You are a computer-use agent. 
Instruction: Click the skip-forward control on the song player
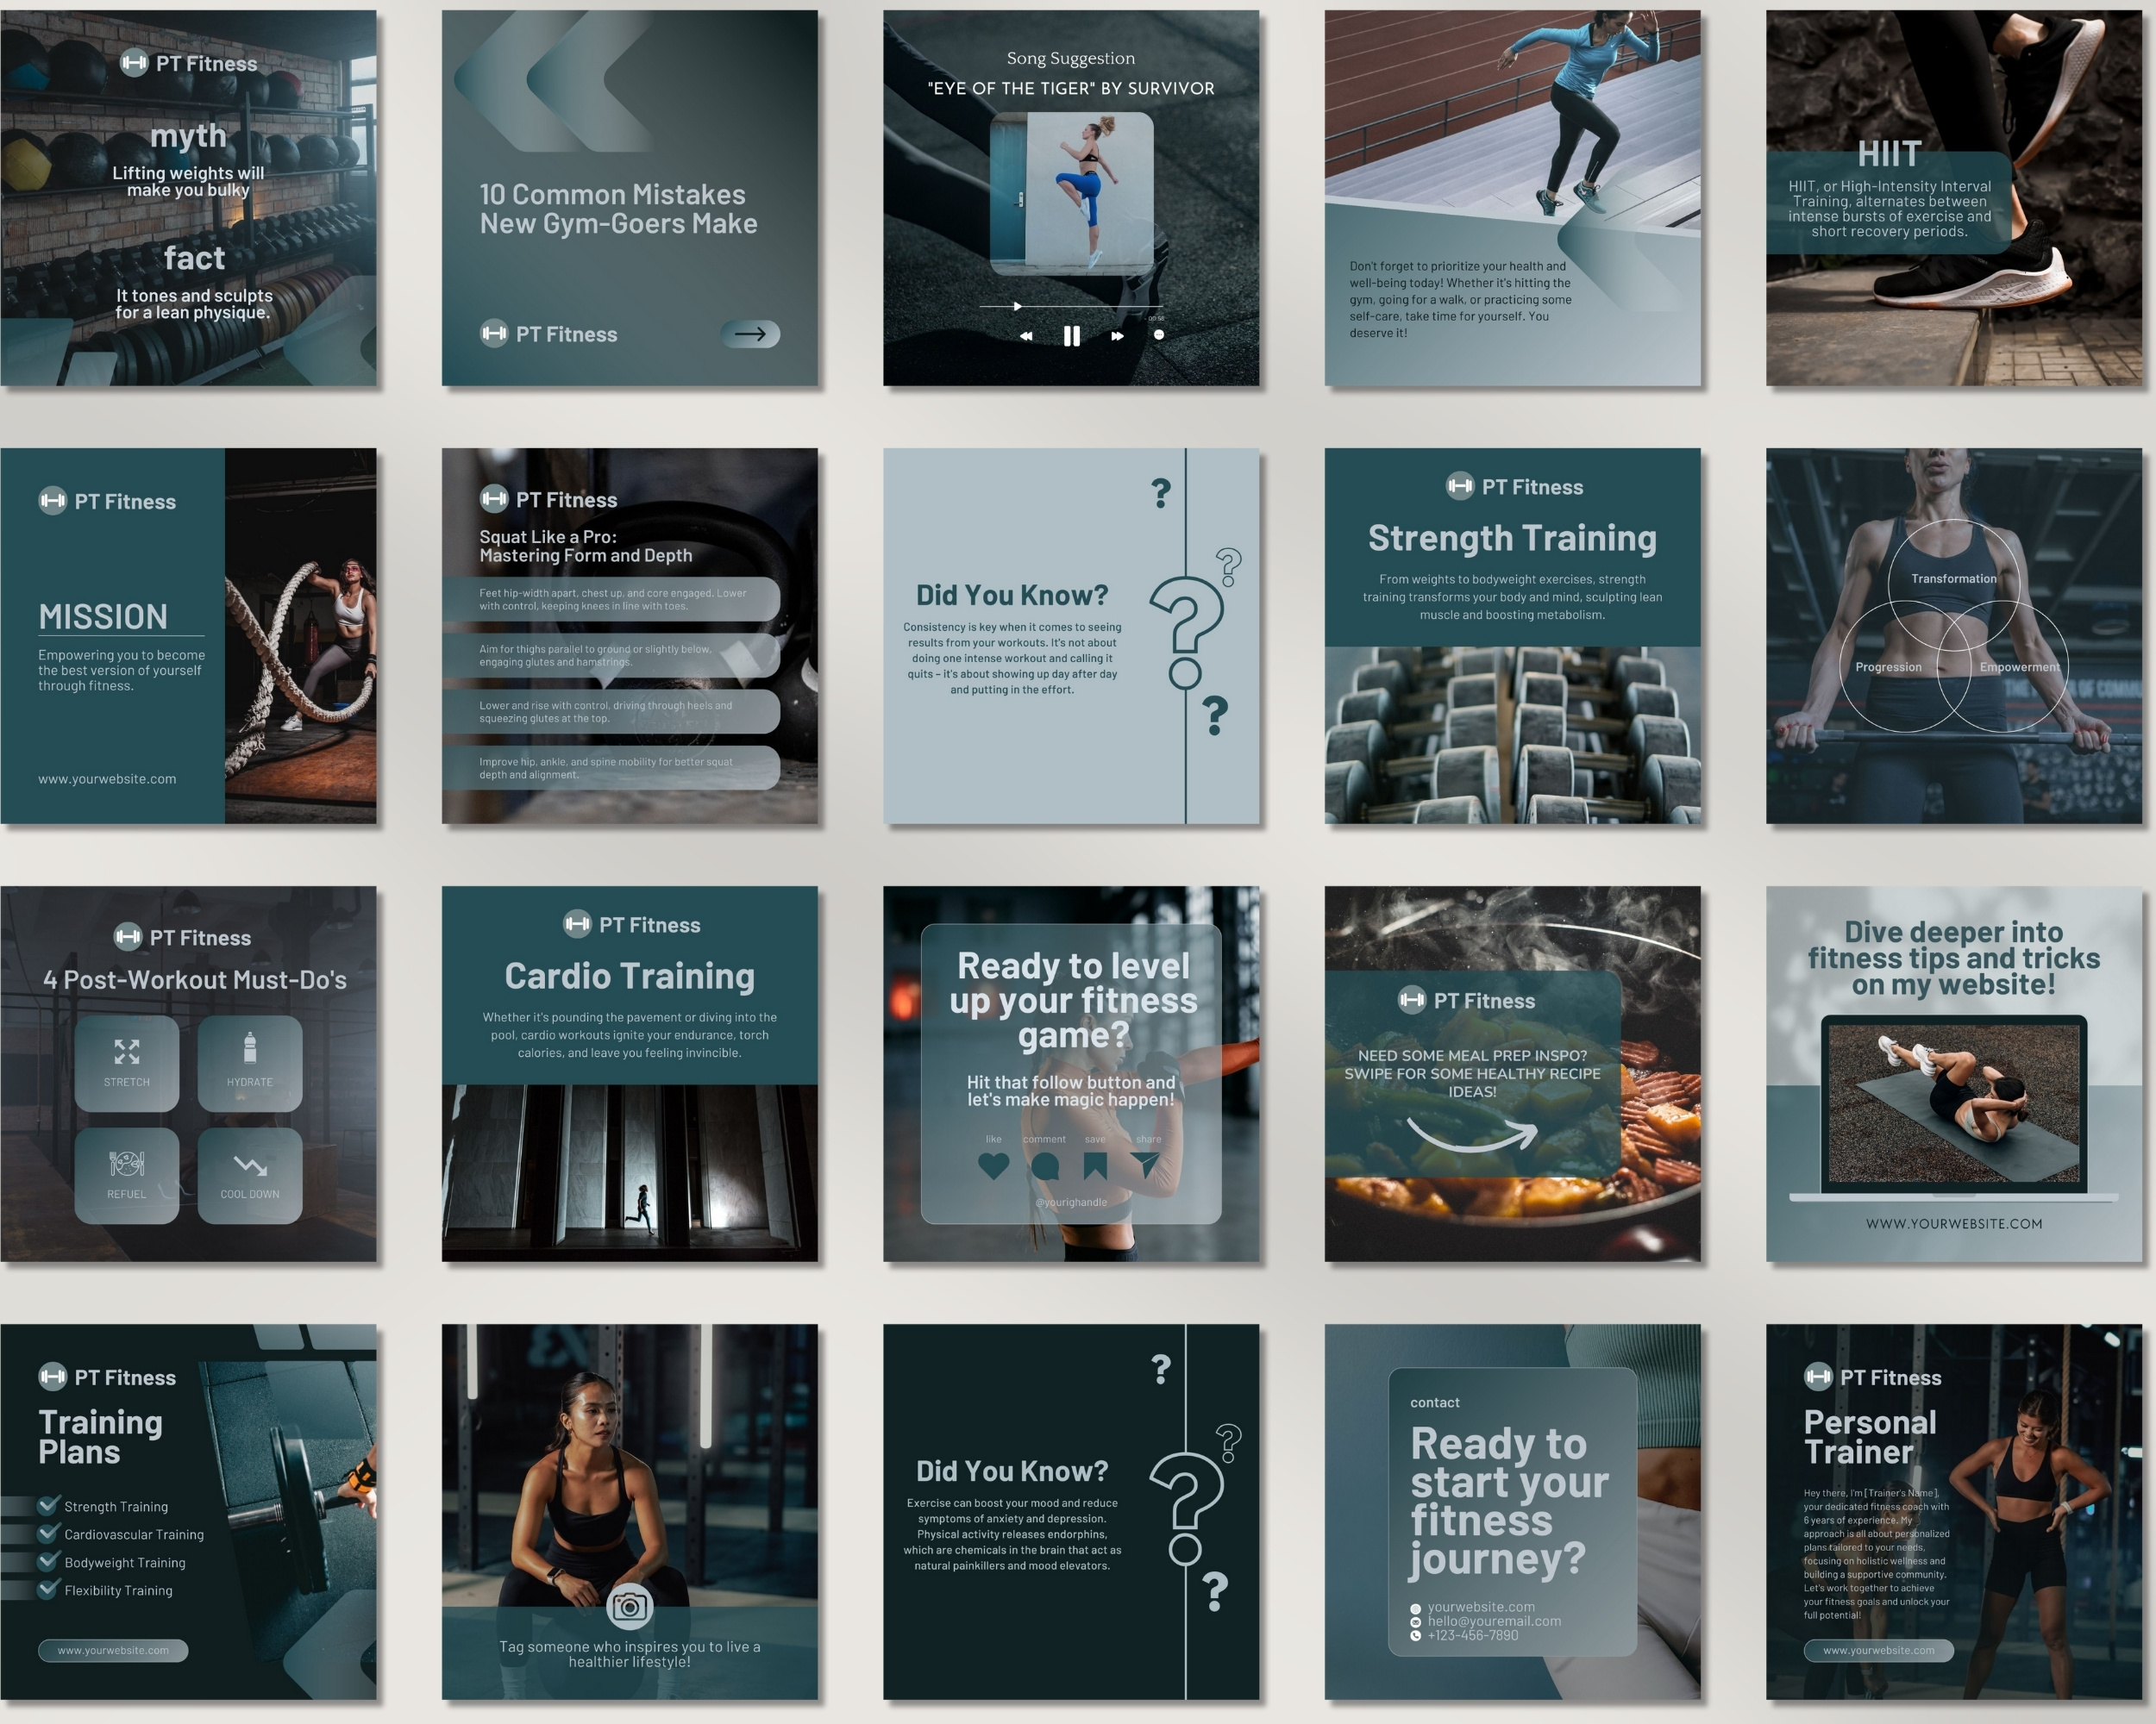pyautogui.click(x=1118, y=337)
